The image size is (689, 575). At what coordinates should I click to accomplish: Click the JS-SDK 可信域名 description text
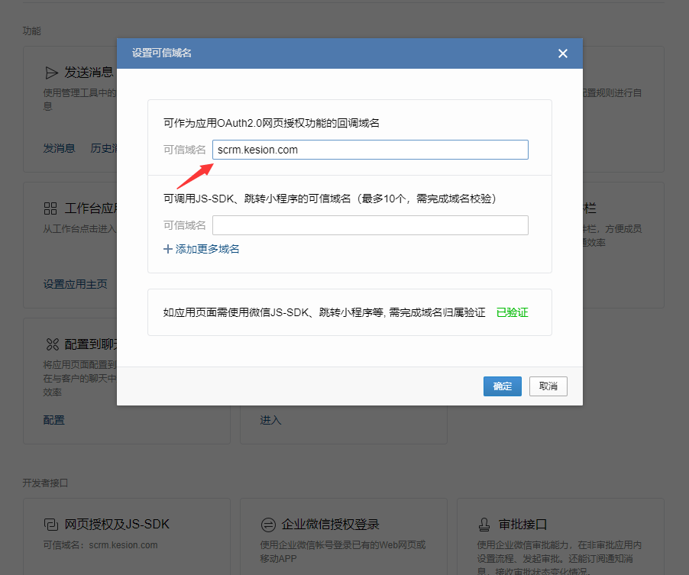330,199
